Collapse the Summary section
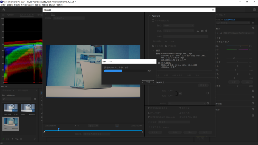Screen dimensions: 258x145 (x=154, y=50)
